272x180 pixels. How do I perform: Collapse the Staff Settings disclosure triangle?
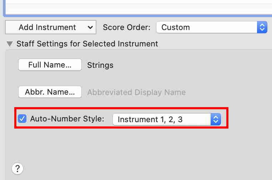click(x=9, y=44)
